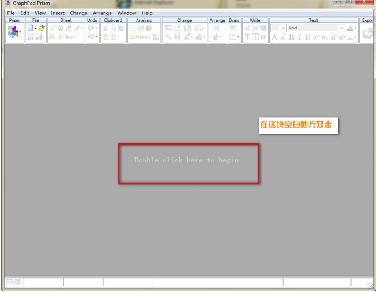377x292 pixels.
Task: Open the New sheet dropdown
Action: pos(67,37)
